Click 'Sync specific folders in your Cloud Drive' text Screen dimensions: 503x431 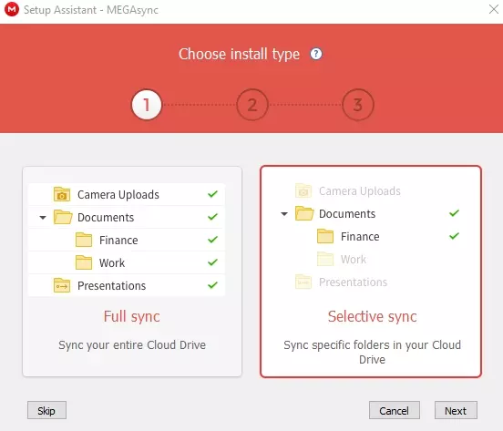(x=372, y=352)
